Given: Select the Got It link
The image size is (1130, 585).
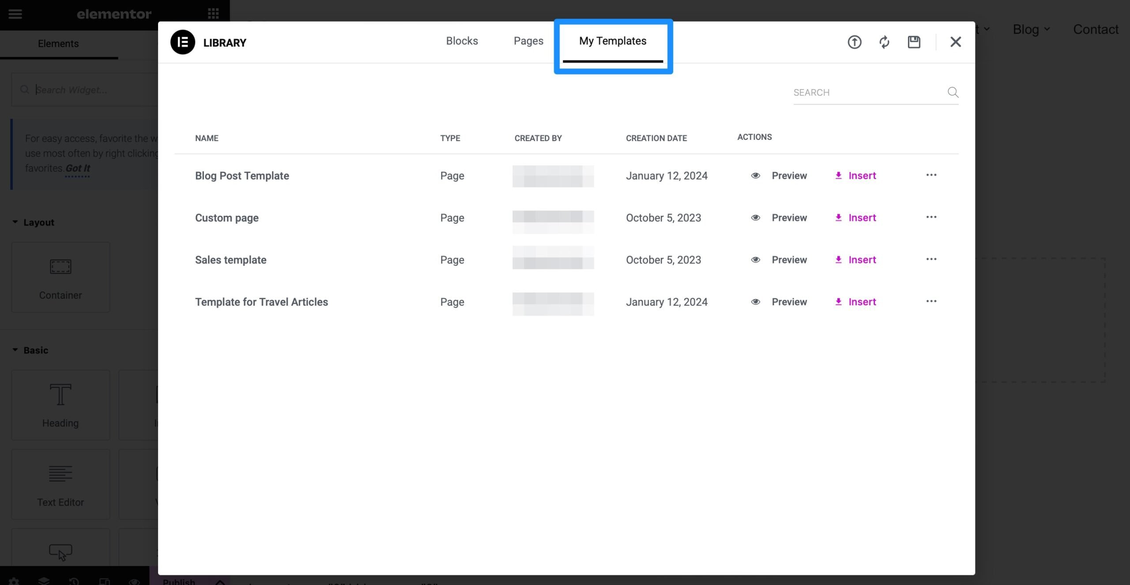Looking at the screenshot, I should pos(77,168).
